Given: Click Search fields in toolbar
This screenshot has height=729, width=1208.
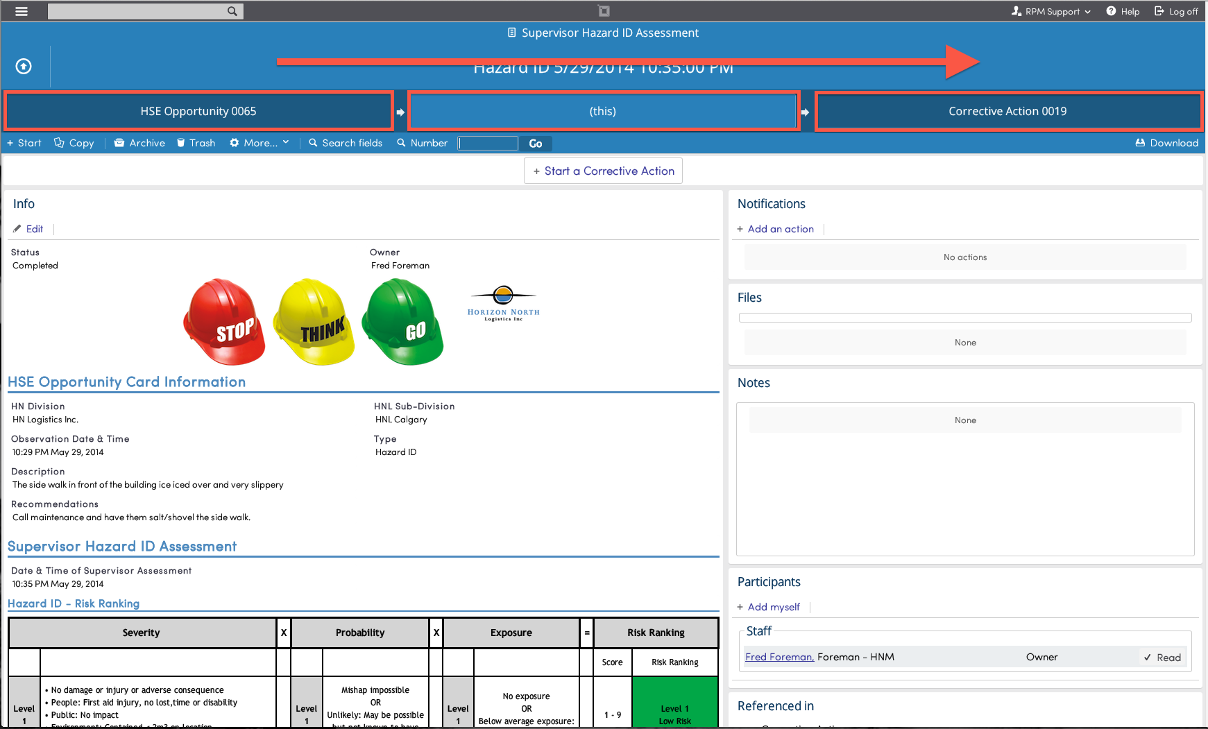Looking at the screenshot, I should point(346,143).
